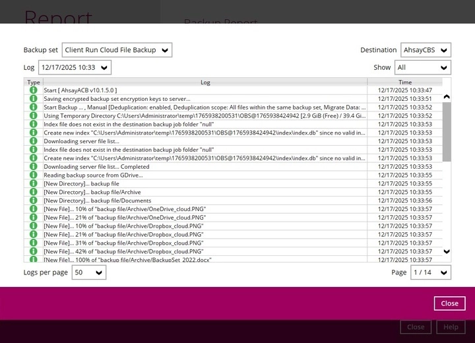
Task: Select log text 'Reading backup source from GDrive...'
Action: point(93,175)
